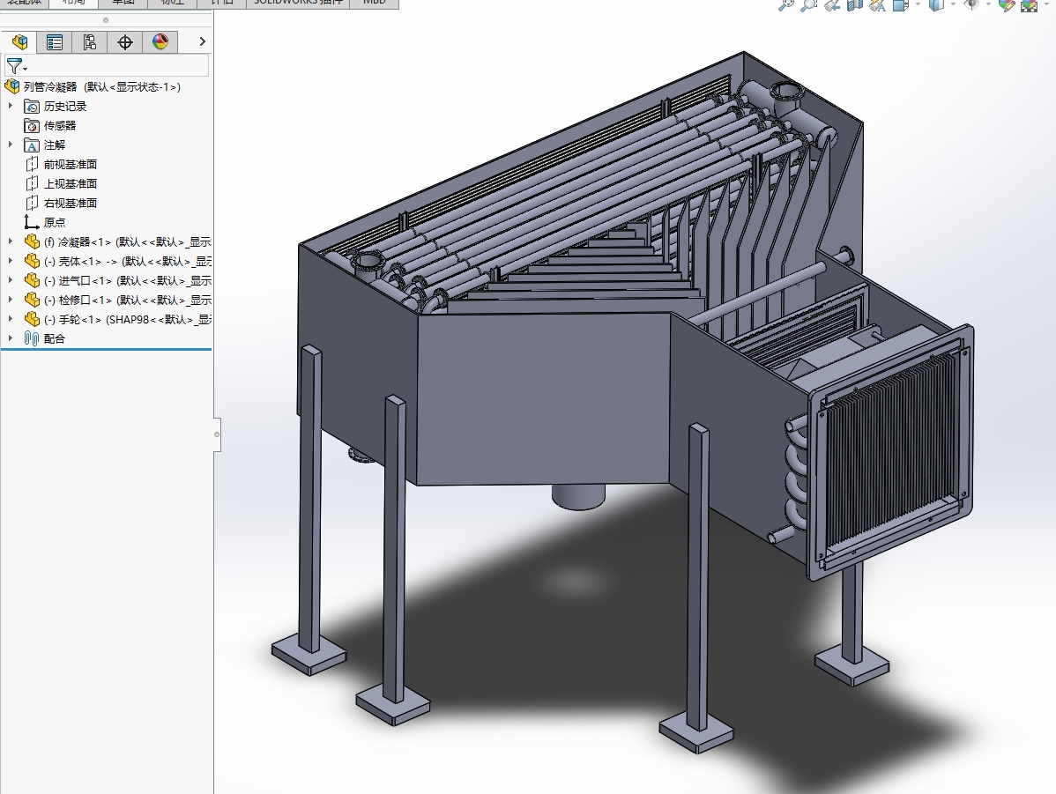
Task: Open the DimXpertManager crosshair tab
Action: 124,42
